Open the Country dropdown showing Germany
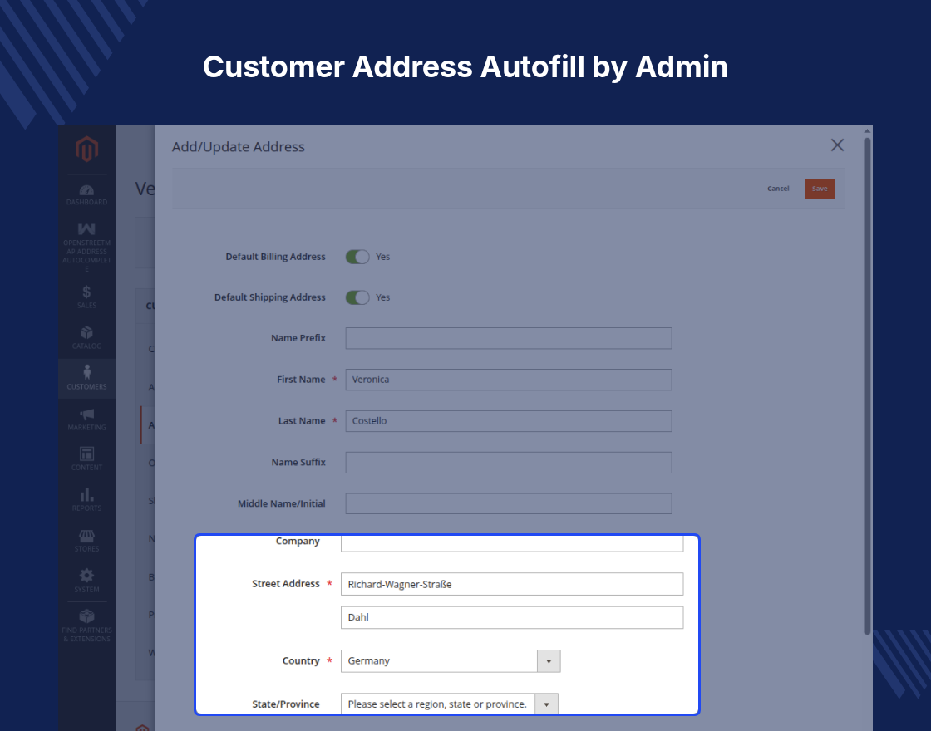 451,661
